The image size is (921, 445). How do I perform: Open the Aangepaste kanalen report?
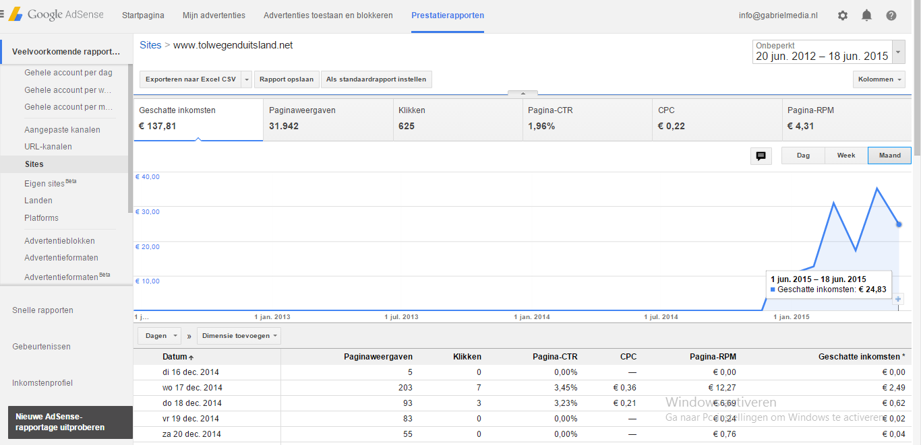tap(62, 130)
